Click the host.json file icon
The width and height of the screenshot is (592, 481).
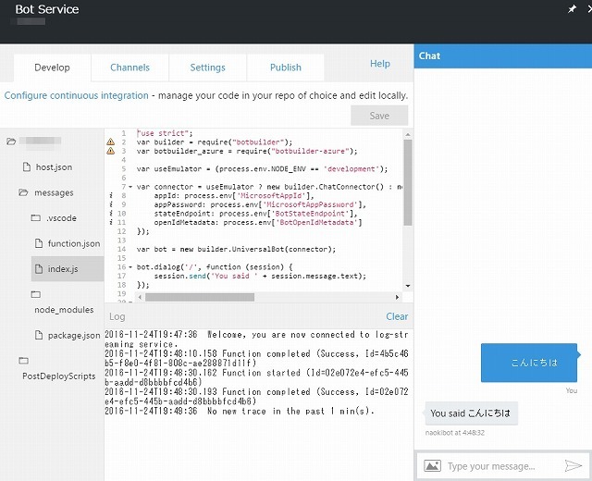coord(26,167)
